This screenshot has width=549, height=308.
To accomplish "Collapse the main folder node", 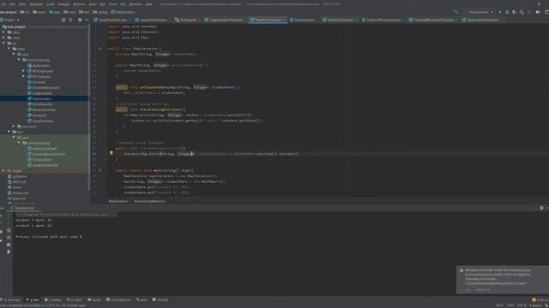I will (x=9, y=49).
